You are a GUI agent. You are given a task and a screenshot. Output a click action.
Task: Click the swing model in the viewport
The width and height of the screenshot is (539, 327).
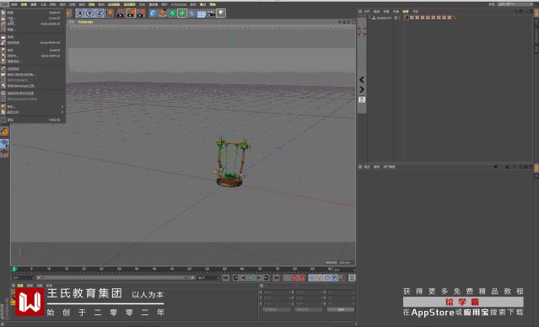pyautogui.click(x=232, y=162)
